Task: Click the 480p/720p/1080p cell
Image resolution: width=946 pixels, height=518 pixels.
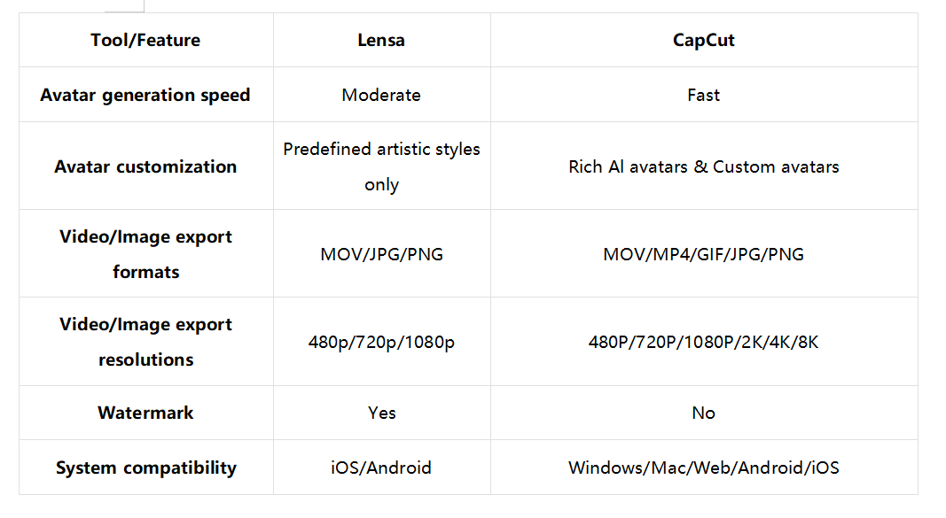Action: click(x=381, y=342)
